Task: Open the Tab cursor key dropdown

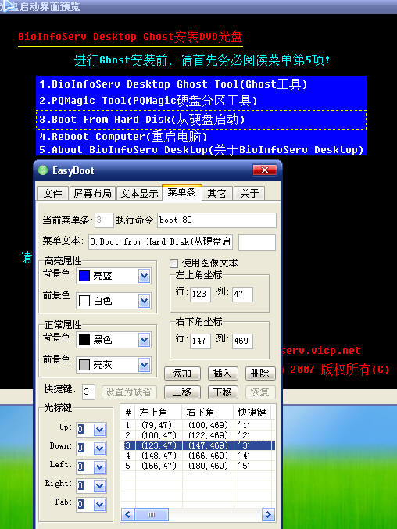Action: 99,505
